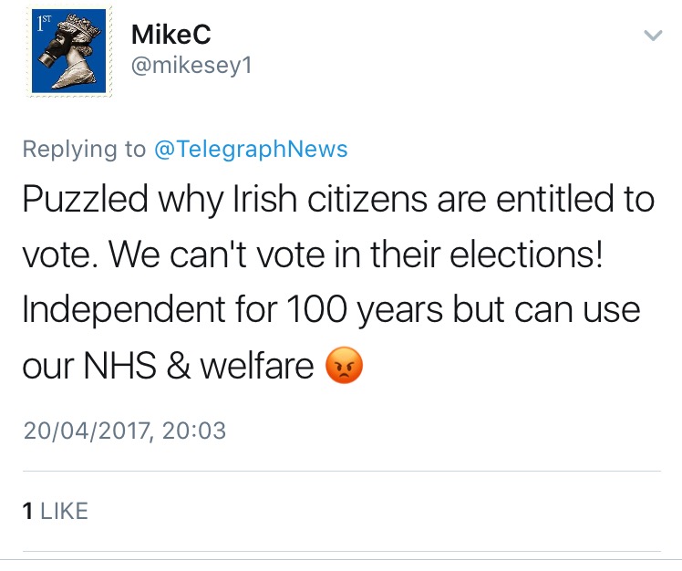This screenshot has height=571, width=682.
Task: Click the word "elections!" in the tweet
Action: 526,254
